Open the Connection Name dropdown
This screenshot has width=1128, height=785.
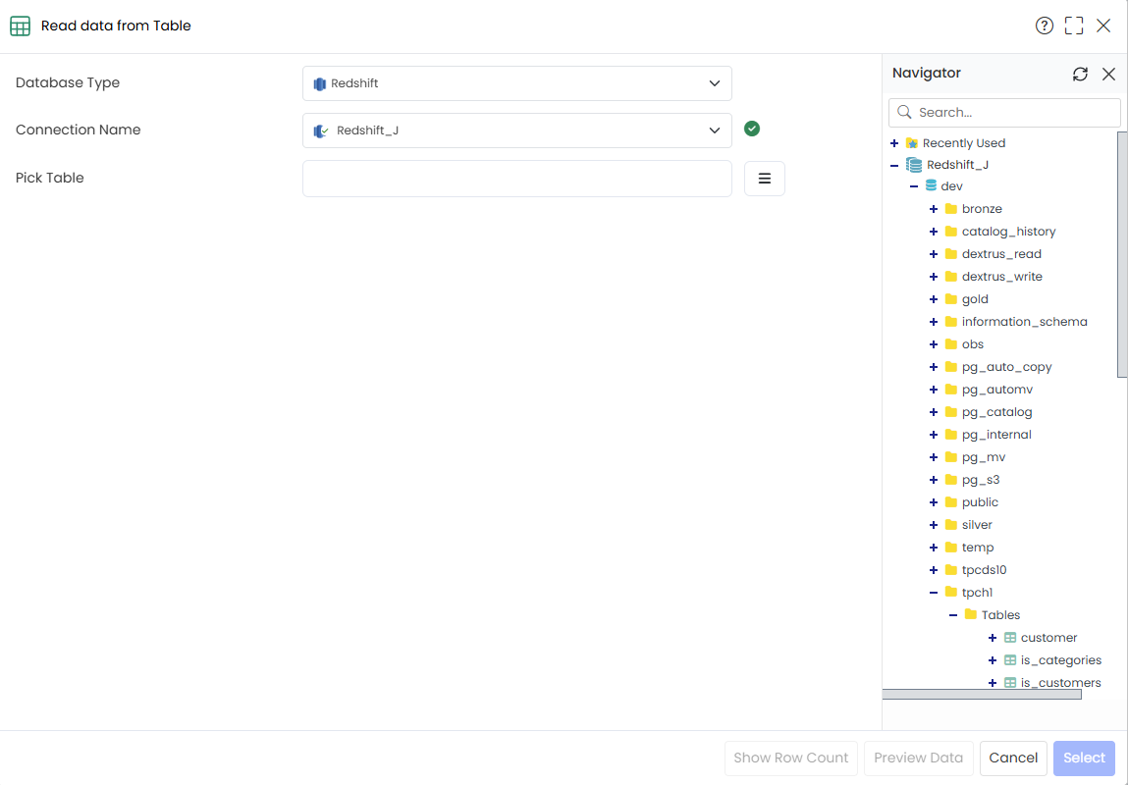tap(517, 131)
